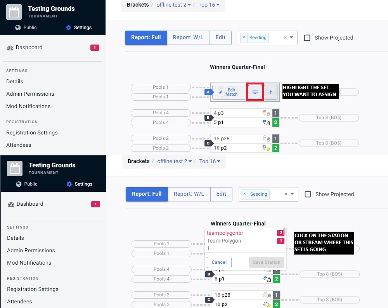Expand the Top 16 breadcrumb dropdown, upper
The image size is (388, 308).
(x=209, y=5)
